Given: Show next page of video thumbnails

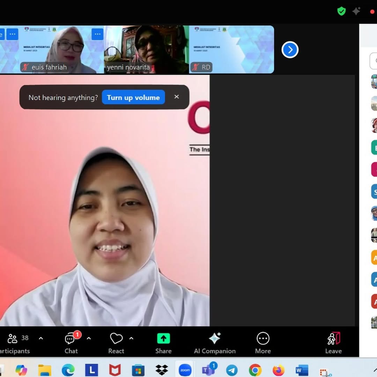Looking at the screenshot, I should (290, 50).
